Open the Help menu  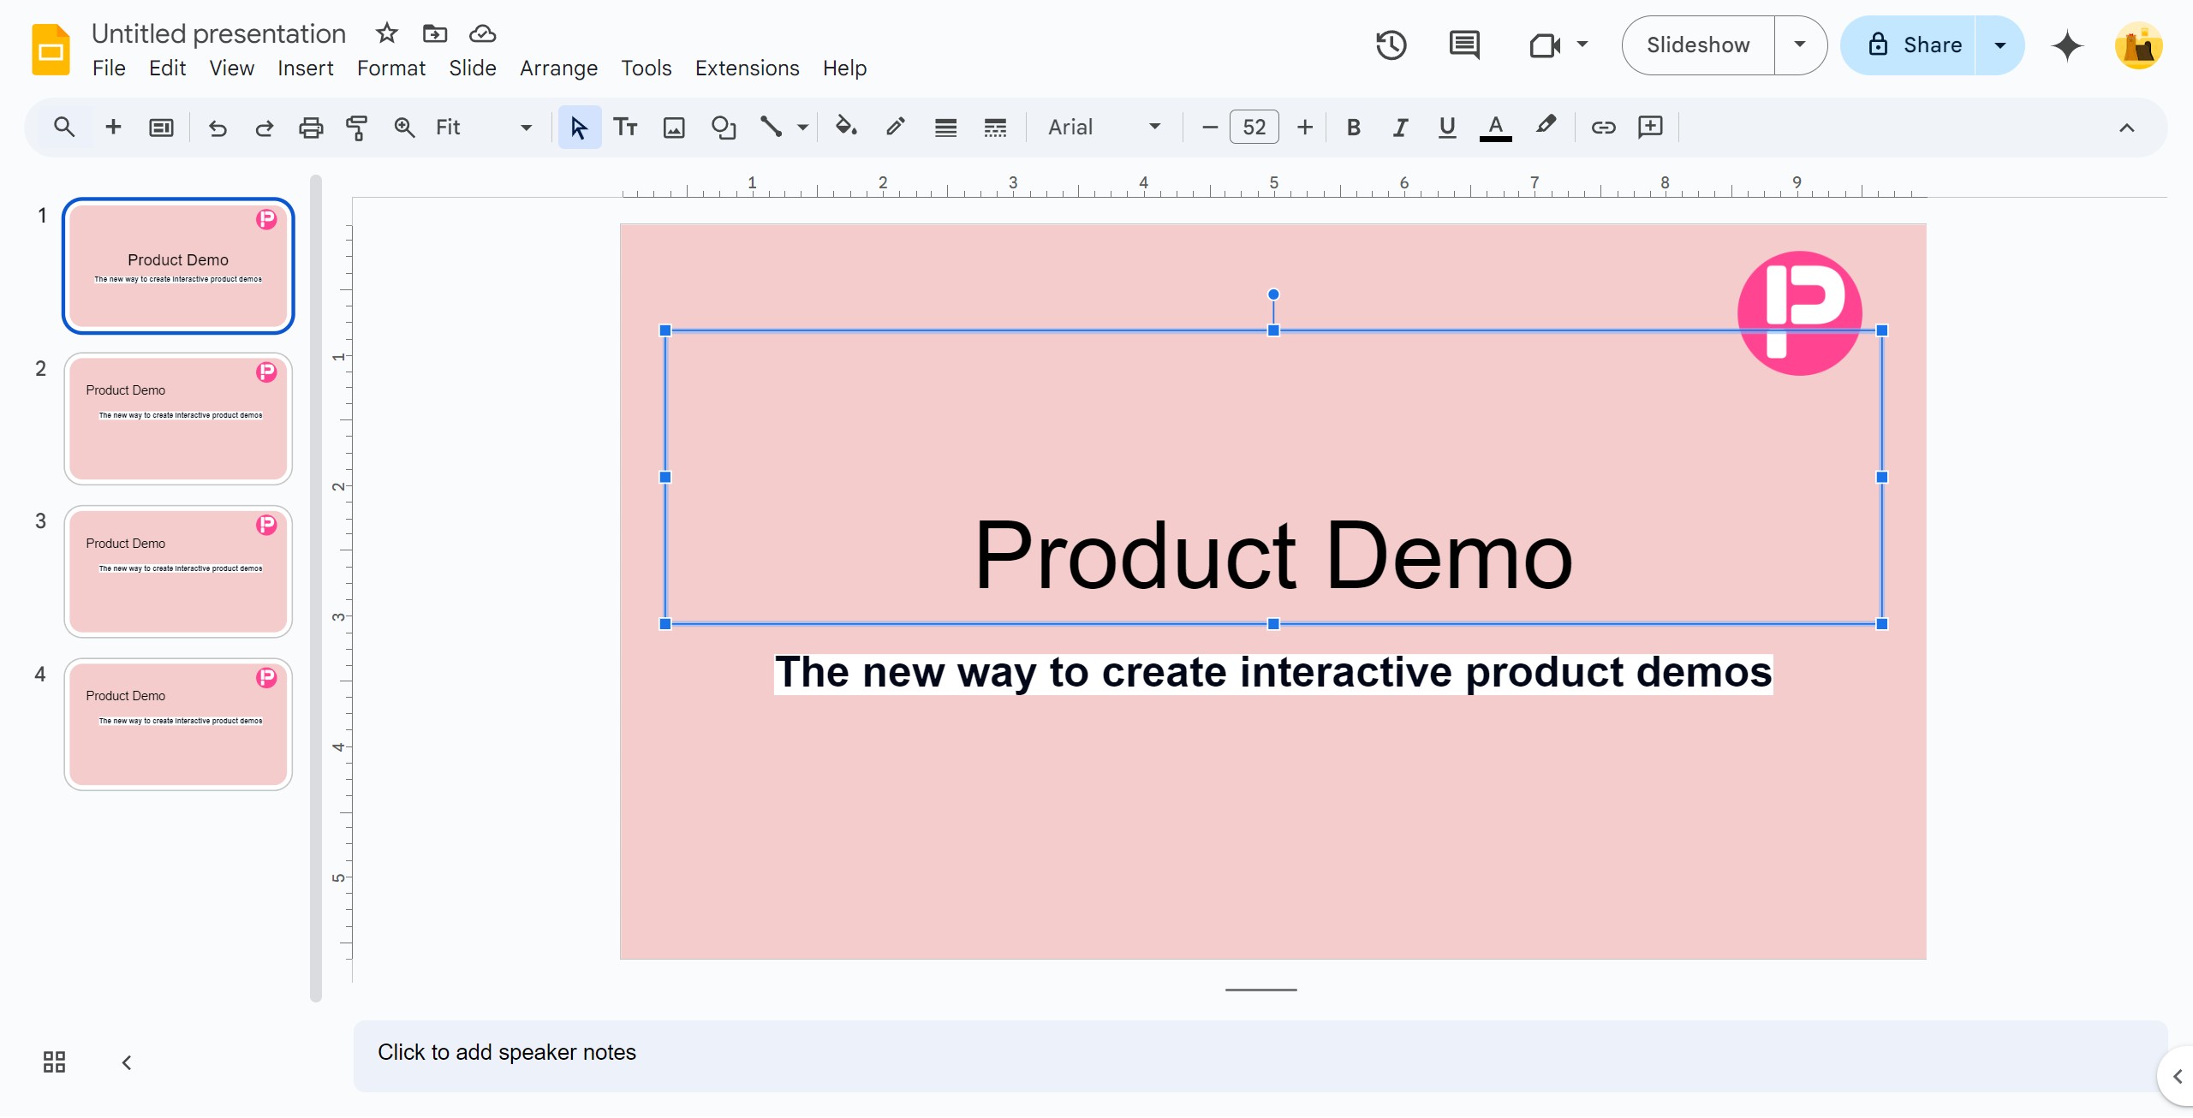pos(844,68)
